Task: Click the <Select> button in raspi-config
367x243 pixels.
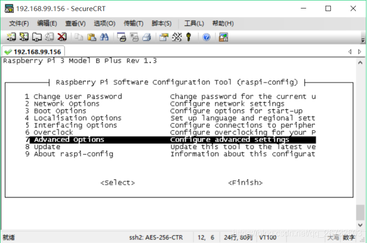Action: point(118,183)
